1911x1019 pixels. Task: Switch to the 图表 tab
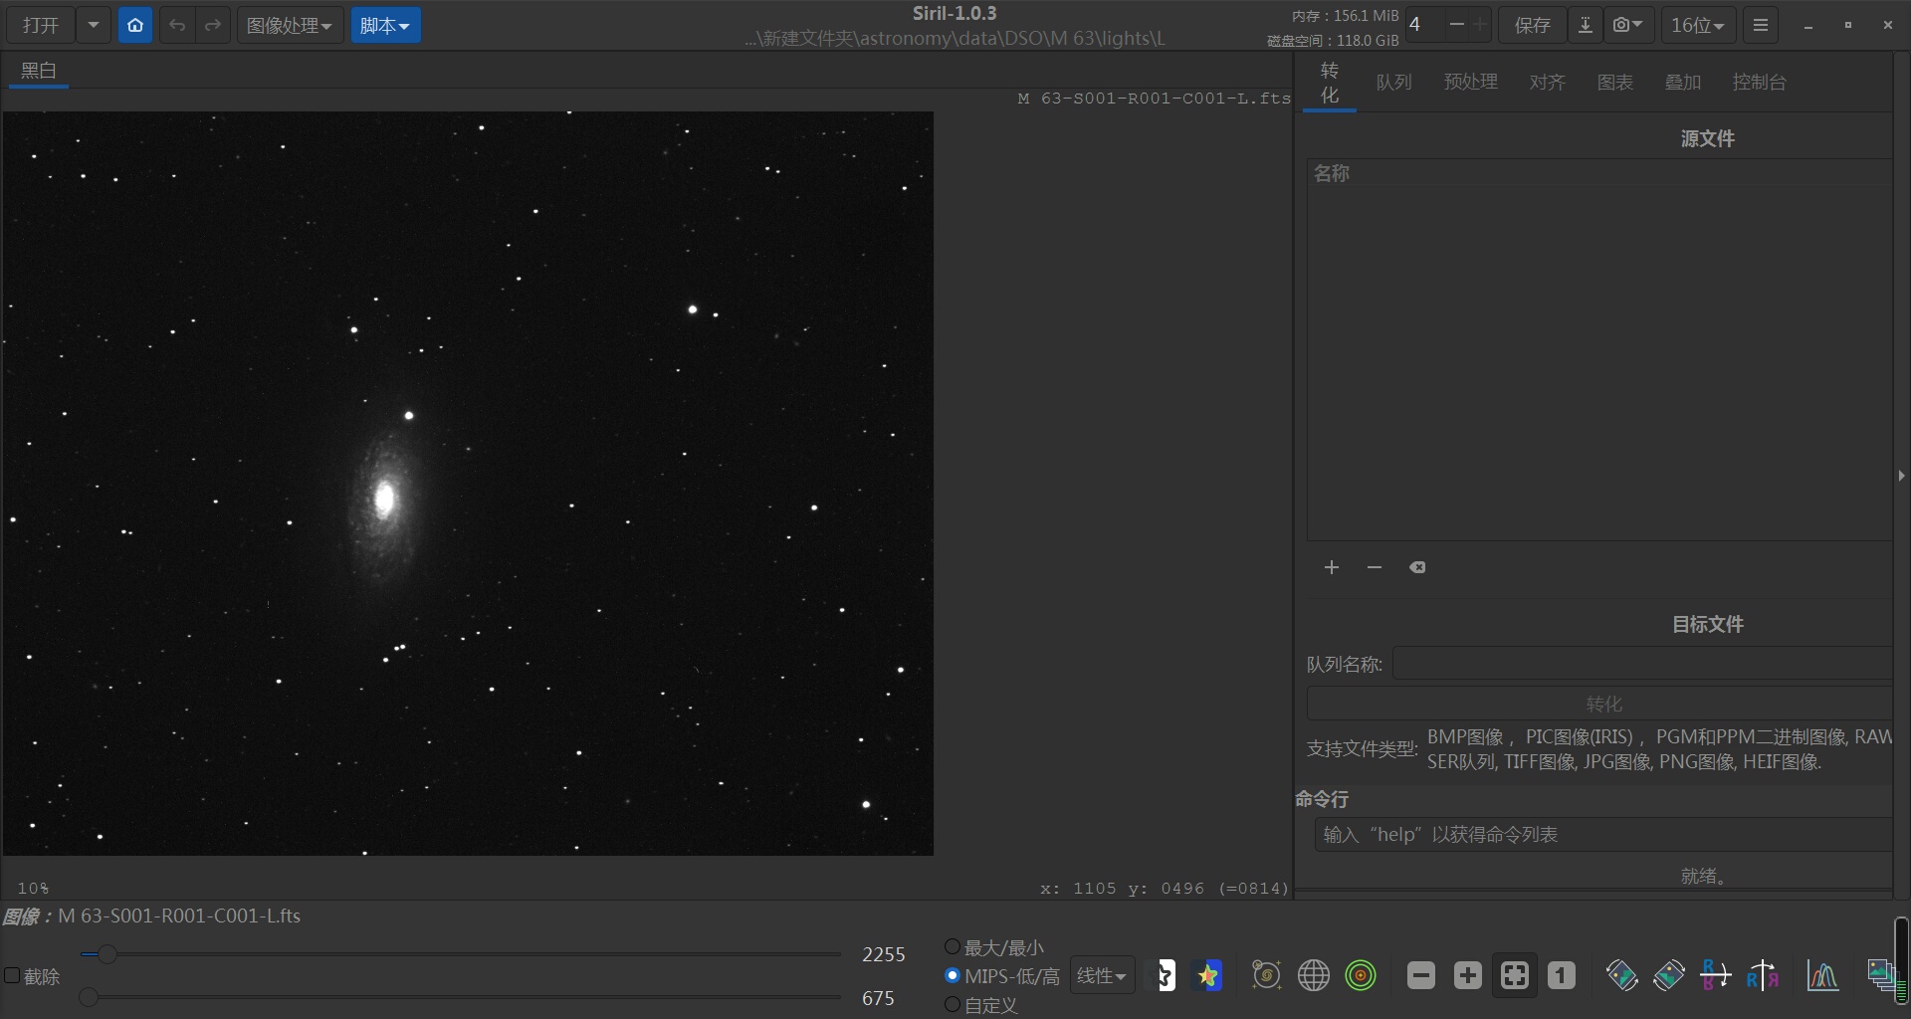click(x=1614, y=83)
